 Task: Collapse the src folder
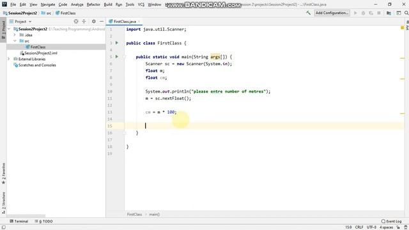[x=15, y=41]
